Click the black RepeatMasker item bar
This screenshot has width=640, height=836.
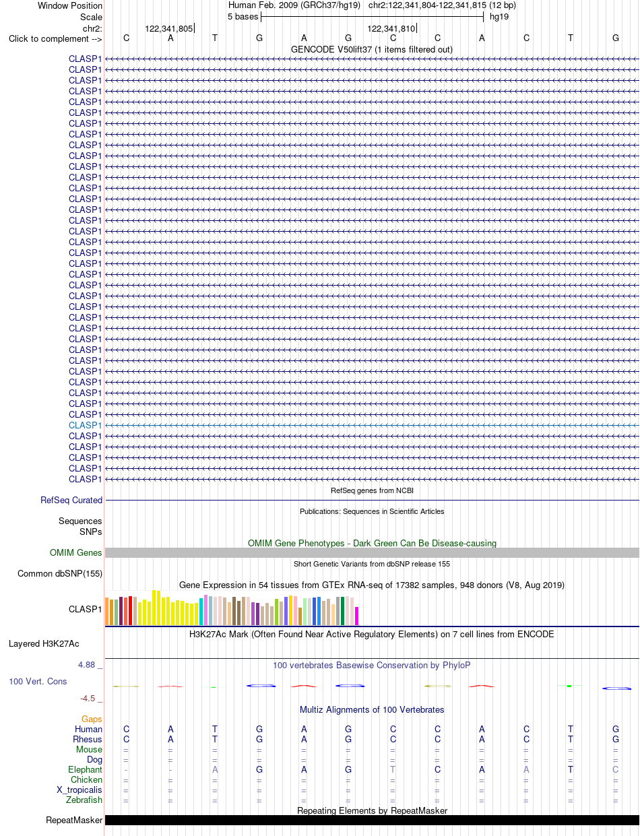[372, 820]
